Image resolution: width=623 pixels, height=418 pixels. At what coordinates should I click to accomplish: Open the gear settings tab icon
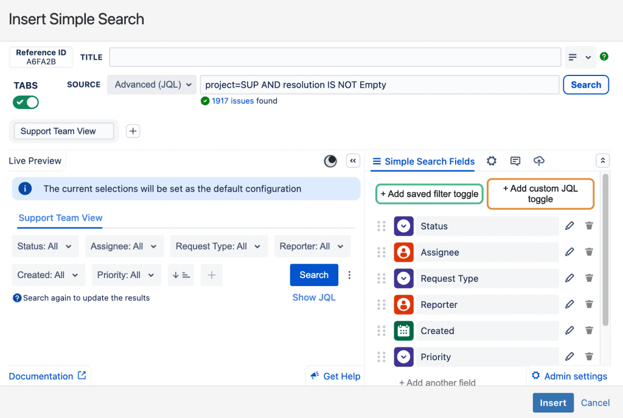(492, 161)
